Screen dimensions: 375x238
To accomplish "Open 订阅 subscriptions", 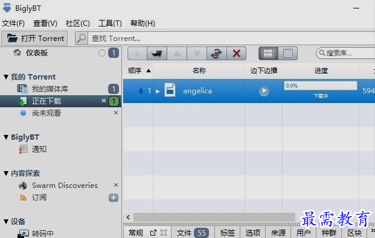I will click(39, 198).
